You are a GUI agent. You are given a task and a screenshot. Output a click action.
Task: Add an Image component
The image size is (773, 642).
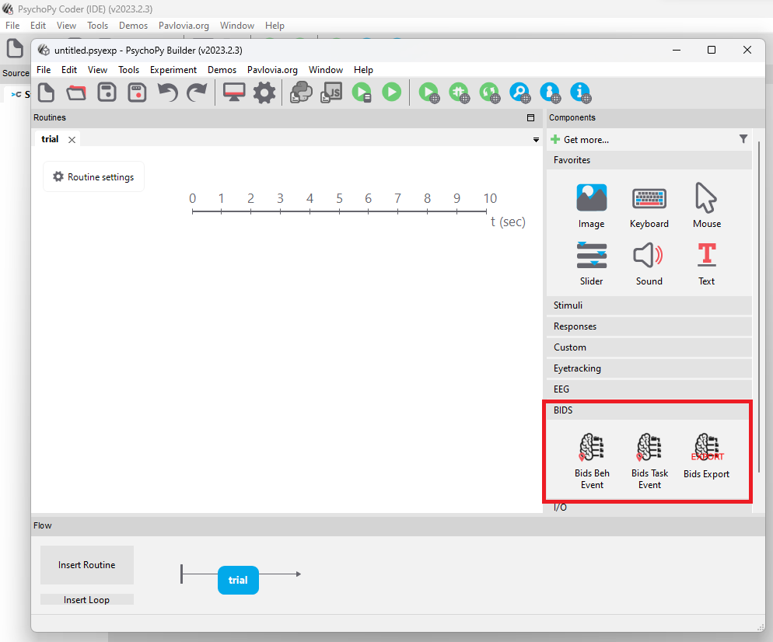(x=592, y=206)
